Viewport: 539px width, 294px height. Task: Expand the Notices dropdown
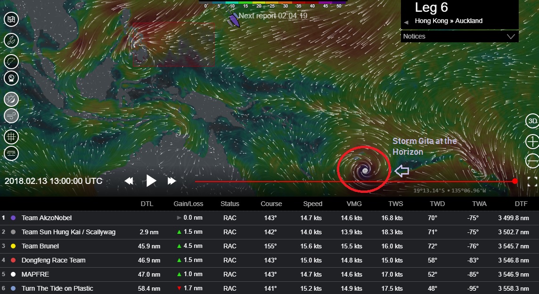tap(511, 36)
